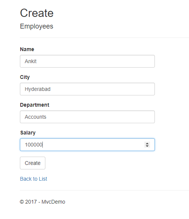Click the City field label
Viewport: 189px width, 219px height.
(x=25, y=77)
